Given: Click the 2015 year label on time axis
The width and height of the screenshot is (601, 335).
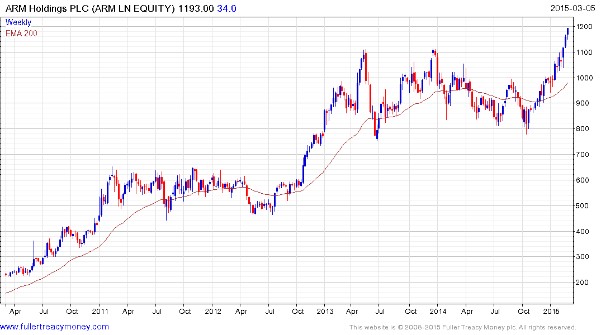Looking at the screenshot, I should coord(552,311).
